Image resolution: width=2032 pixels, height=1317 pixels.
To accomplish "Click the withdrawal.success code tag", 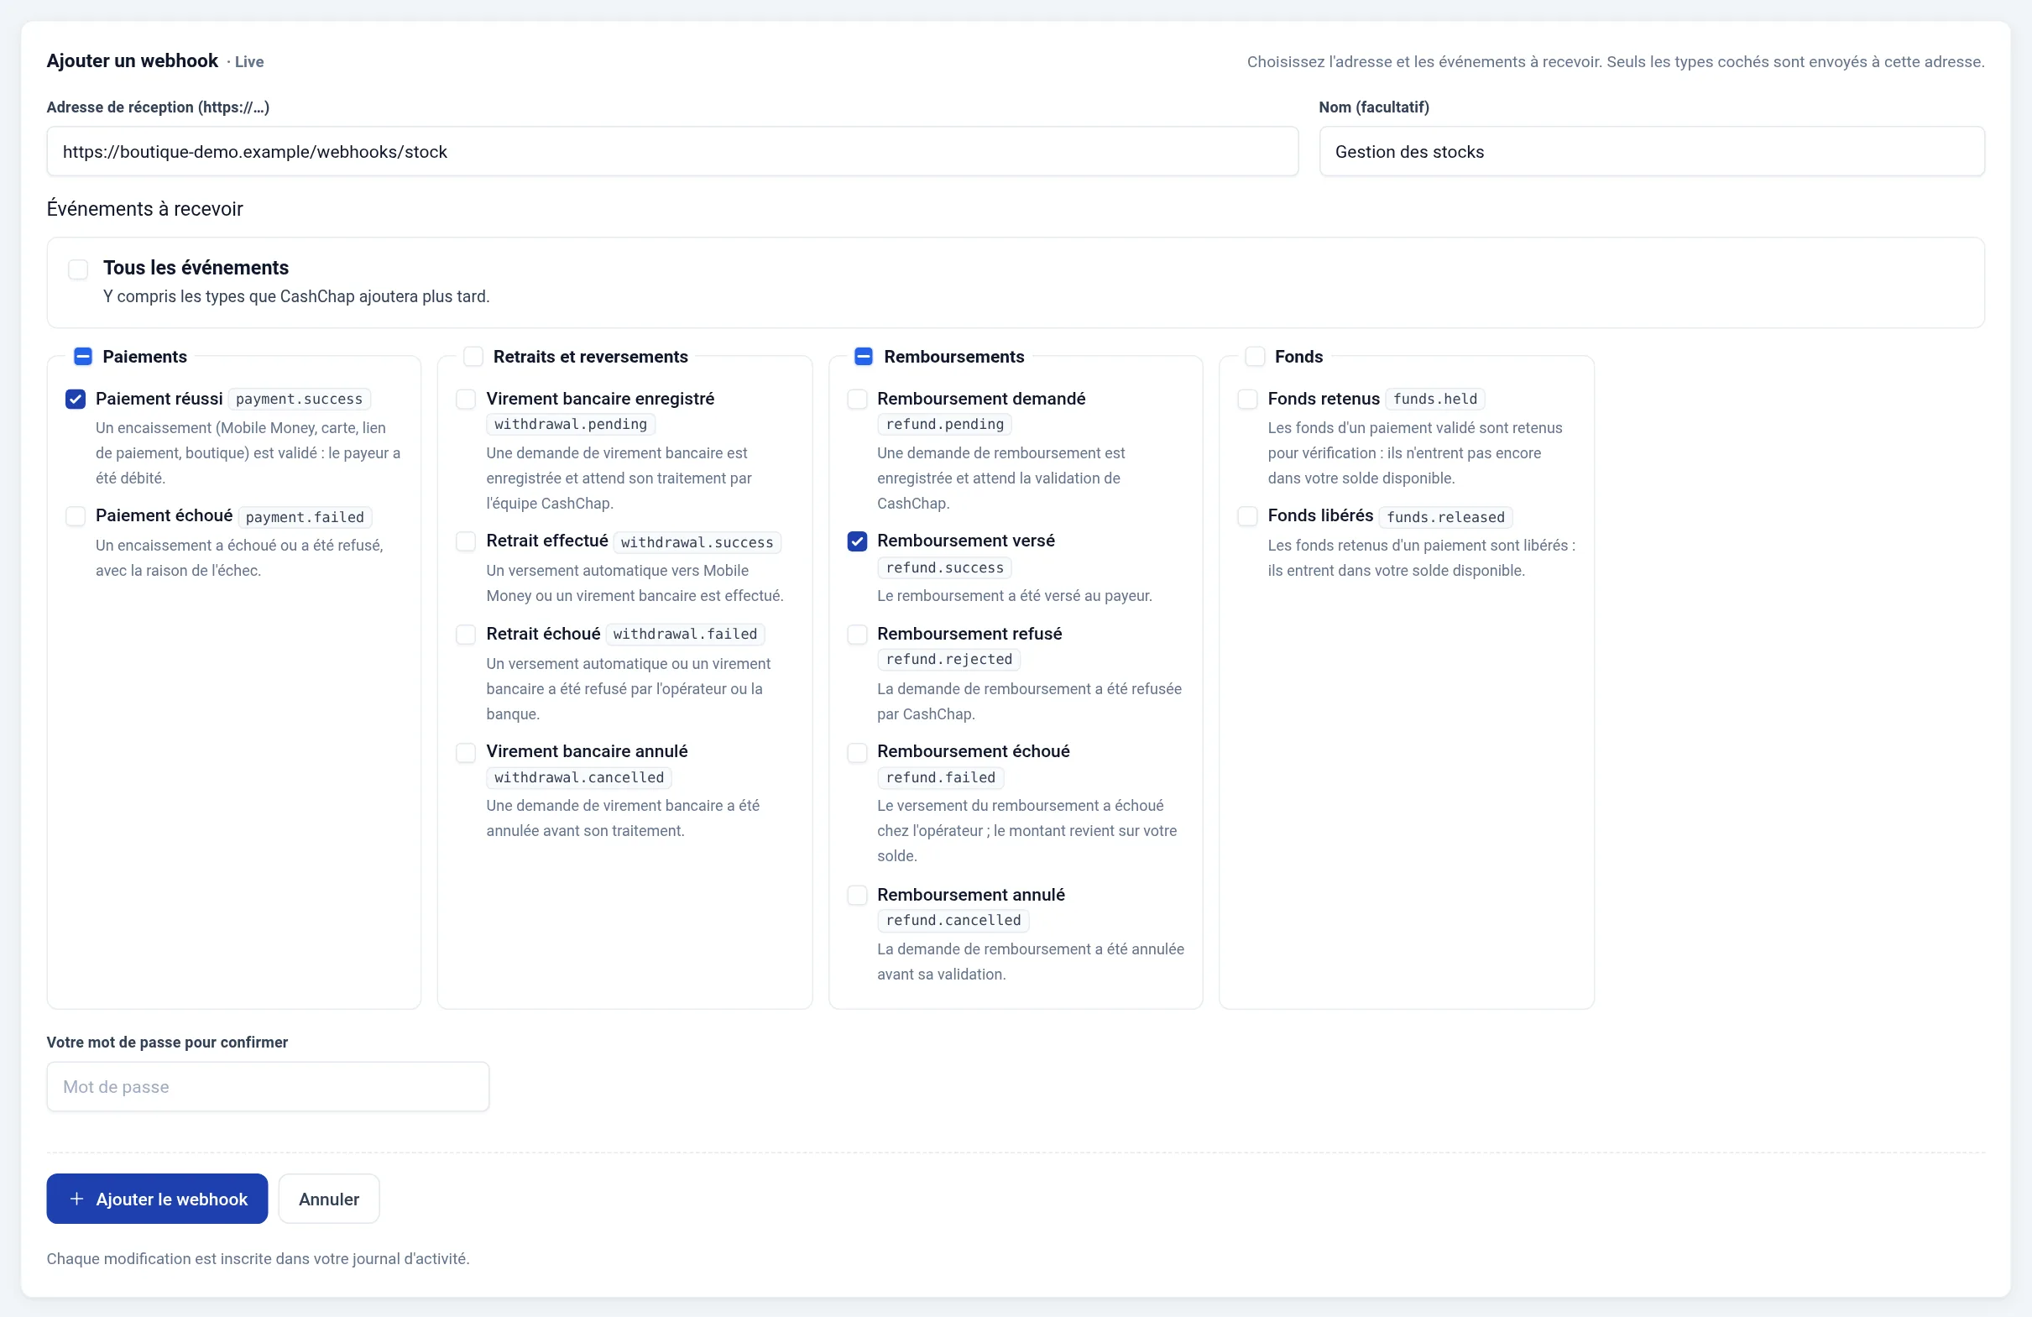I will coord(697,542).
